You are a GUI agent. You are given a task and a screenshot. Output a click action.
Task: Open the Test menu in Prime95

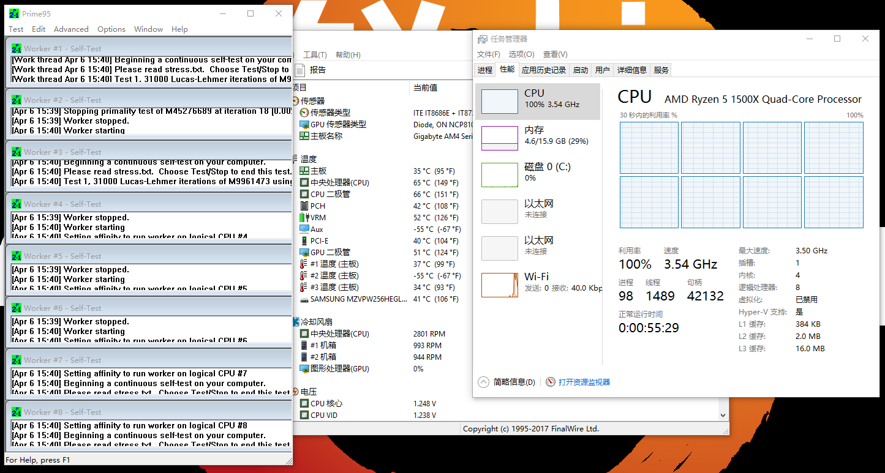coord(16,29)
